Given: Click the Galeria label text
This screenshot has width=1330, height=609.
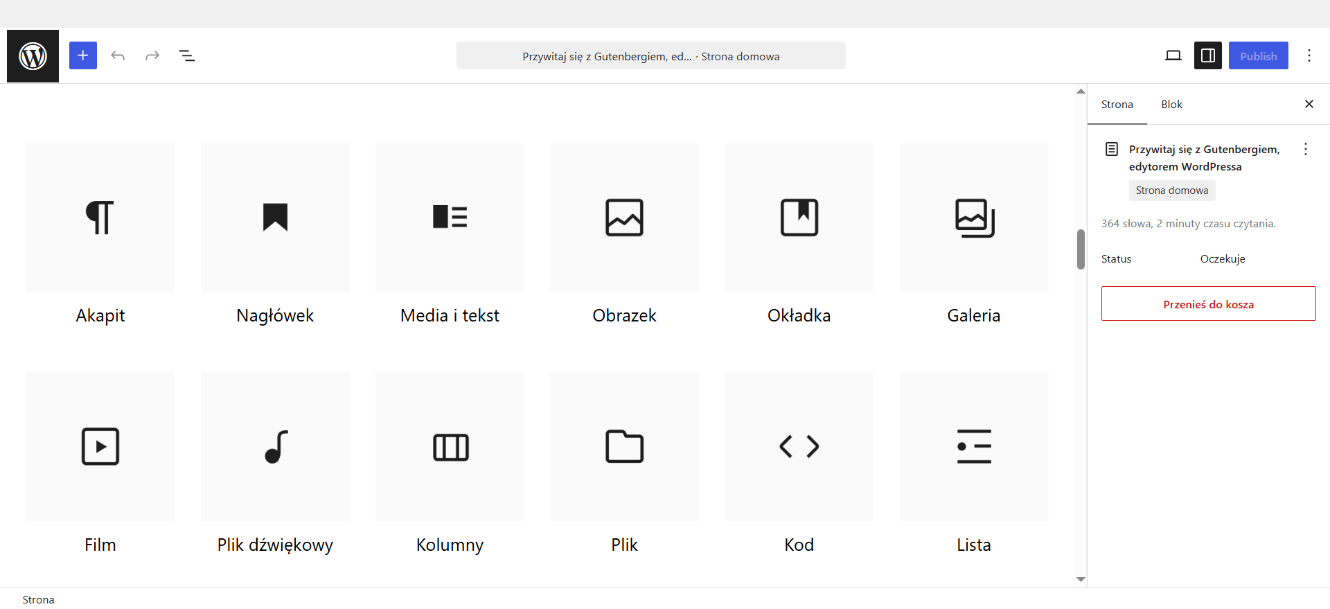Looking at the screenshot, I should point(974,316).
